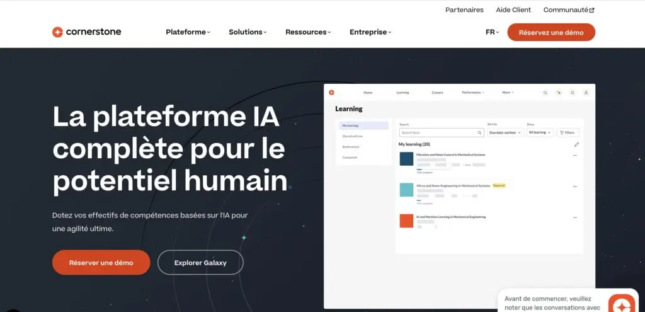Click the Réserver une démo hero button
This screenshot has width=645, height=312.
tap(101, 263)
